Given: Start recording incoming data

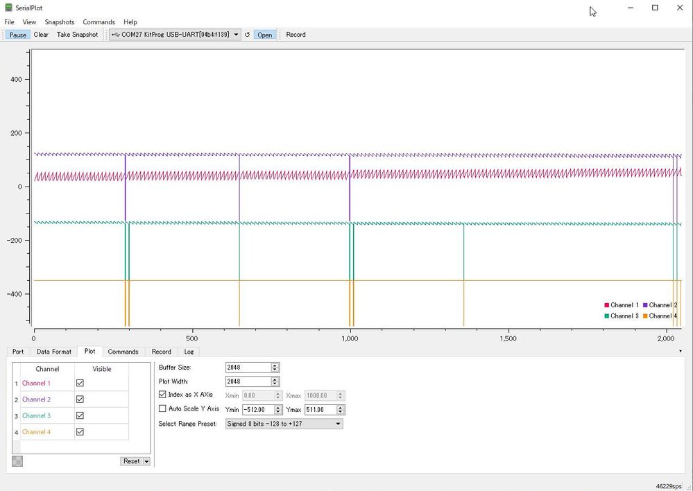Looking at the screenshot, I should pyautogui.click(x=295, y=34).
